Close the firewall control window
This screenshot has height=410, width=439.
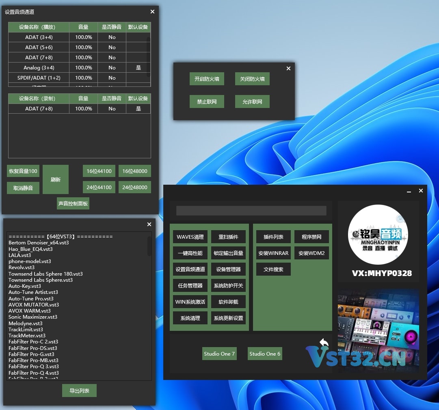click(288, 68)
